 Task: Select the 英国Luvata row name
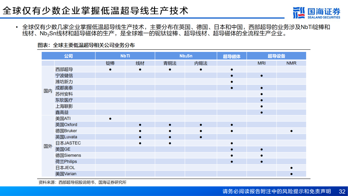pos(66,137)
